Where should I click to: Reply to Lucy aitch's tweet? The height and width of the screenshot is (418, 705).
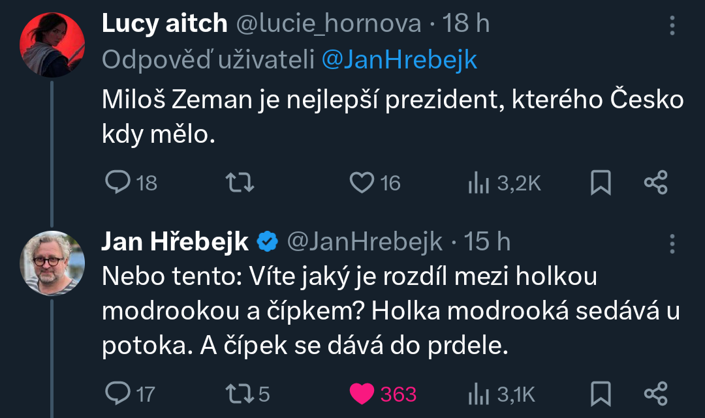pyautogui.click(x=117, y=183)
